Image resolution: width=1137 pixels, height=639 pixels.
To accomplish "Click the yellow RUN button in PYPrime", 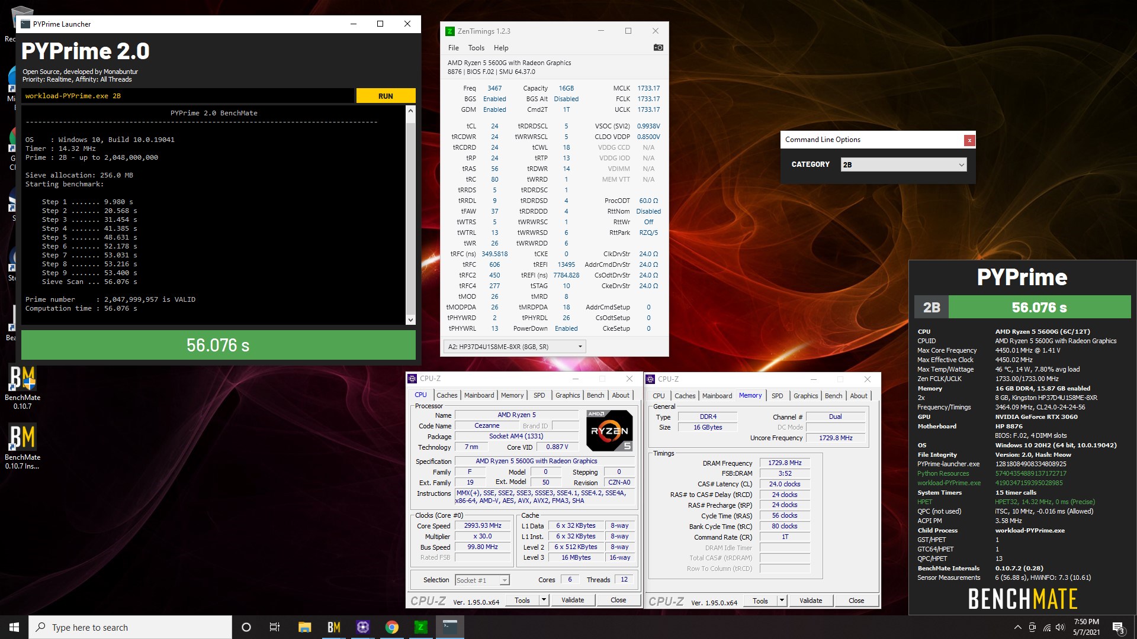I will [x=386, y=96].
